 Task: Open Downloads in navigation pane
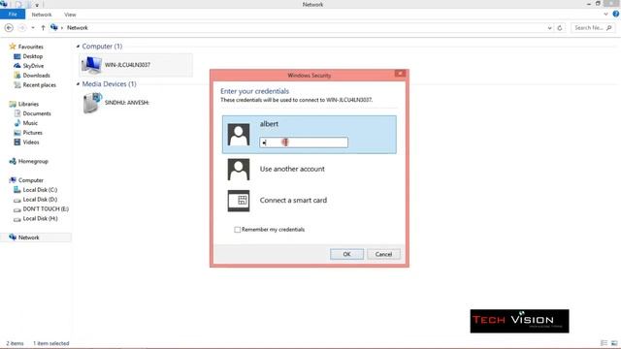pyautogui.click(x=37, y=76)
